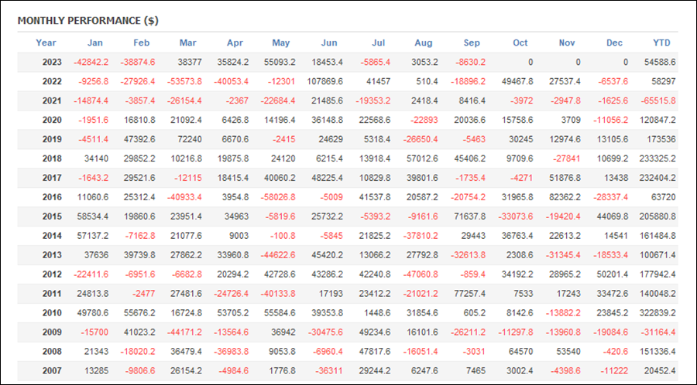Screen dimensions: 697x385
Task: Select the 2010 year row label
Action: pyautogui.click(x=52, y=313)
